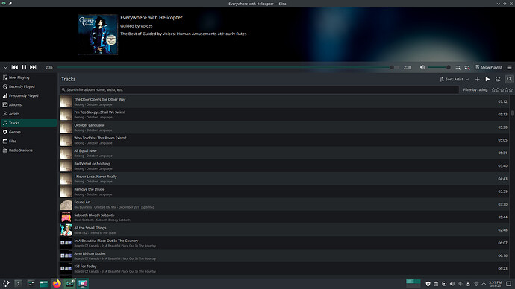515x289 pixels.
Task: Open the clipboard tray icon
Action: point(436,284)
